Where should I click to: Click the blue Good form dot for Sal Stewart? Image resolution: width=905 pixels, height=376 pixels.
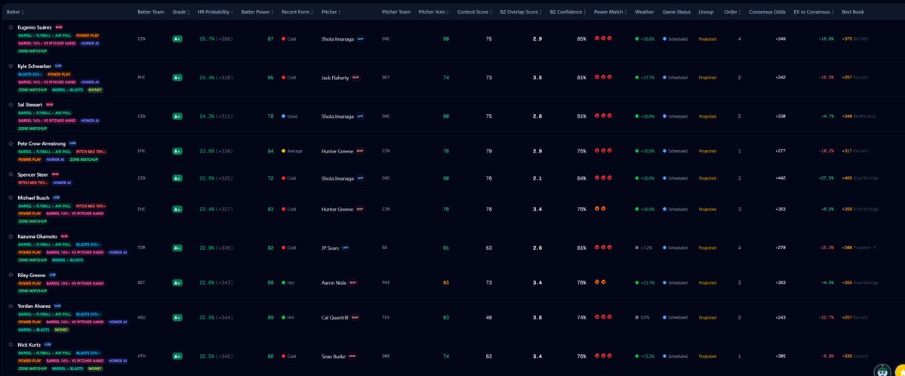pos(283,116)
